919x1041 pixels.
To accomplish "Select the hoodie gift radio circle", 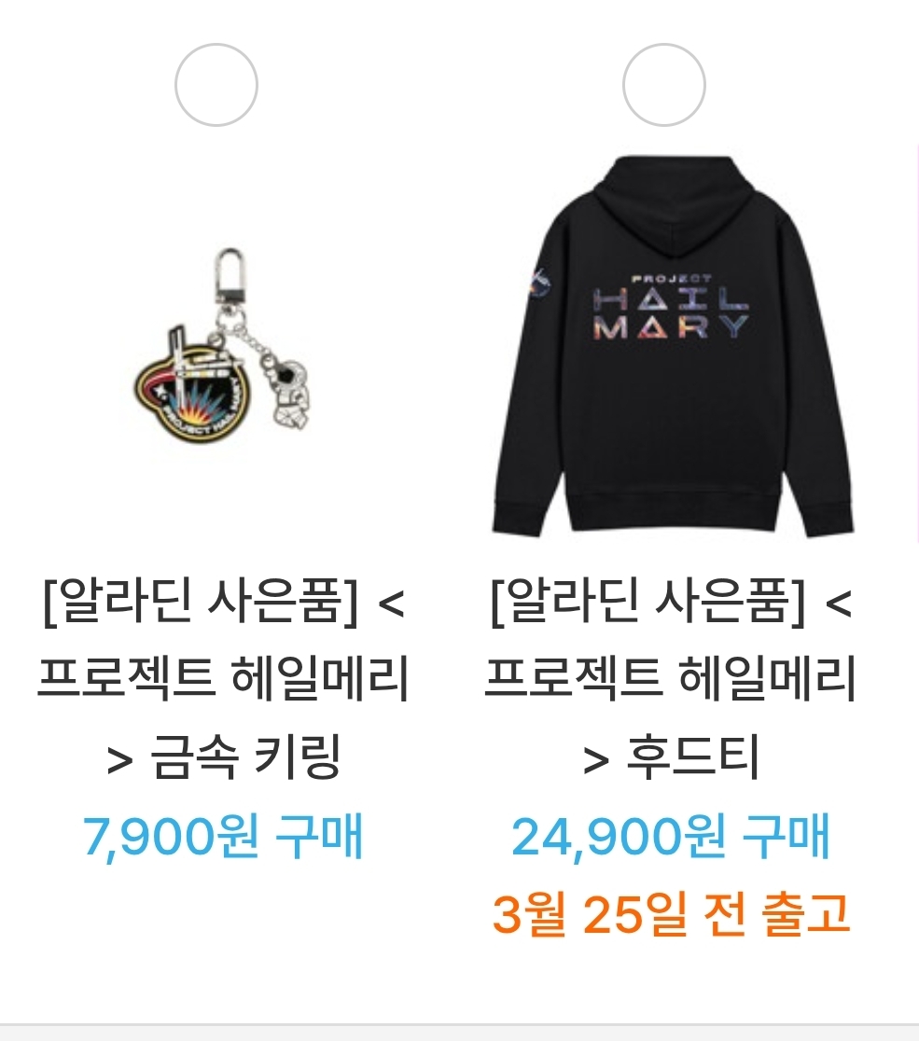I will tap(663, 85).
